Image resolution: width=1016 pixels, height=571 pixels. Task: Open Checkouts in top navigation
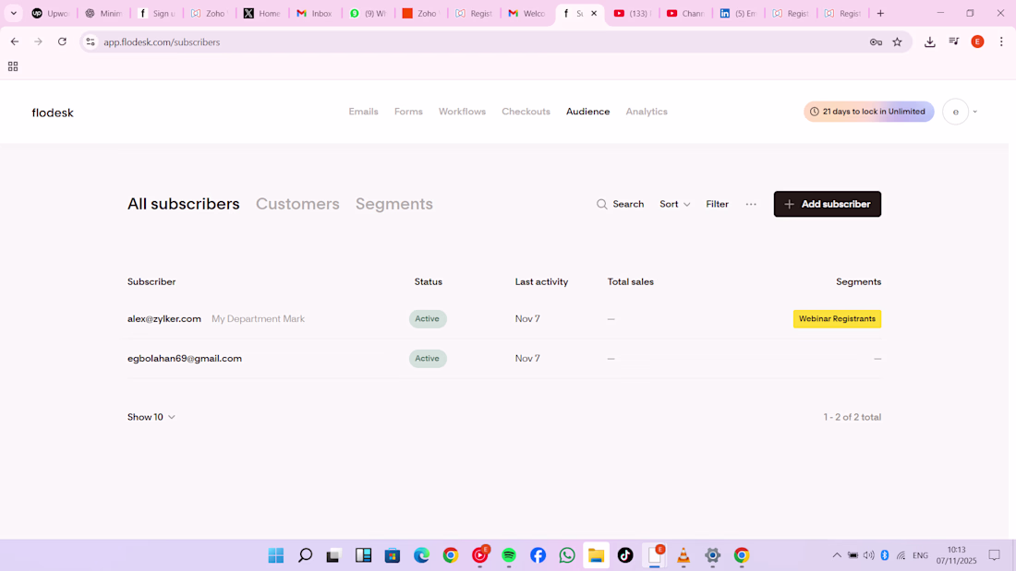tap(526, 112)
